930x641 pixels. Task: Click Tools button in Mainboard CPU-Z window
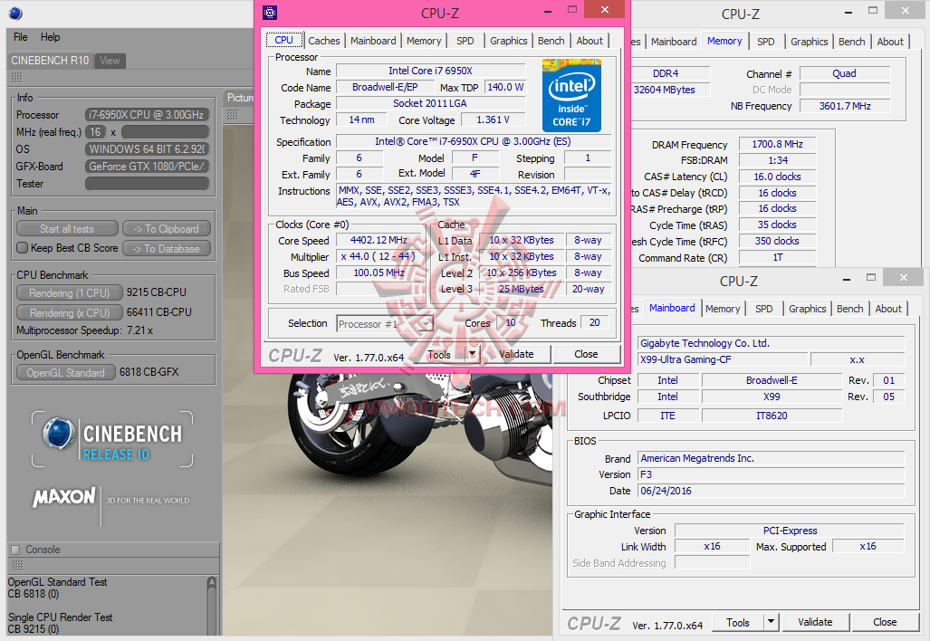[738, 623]
